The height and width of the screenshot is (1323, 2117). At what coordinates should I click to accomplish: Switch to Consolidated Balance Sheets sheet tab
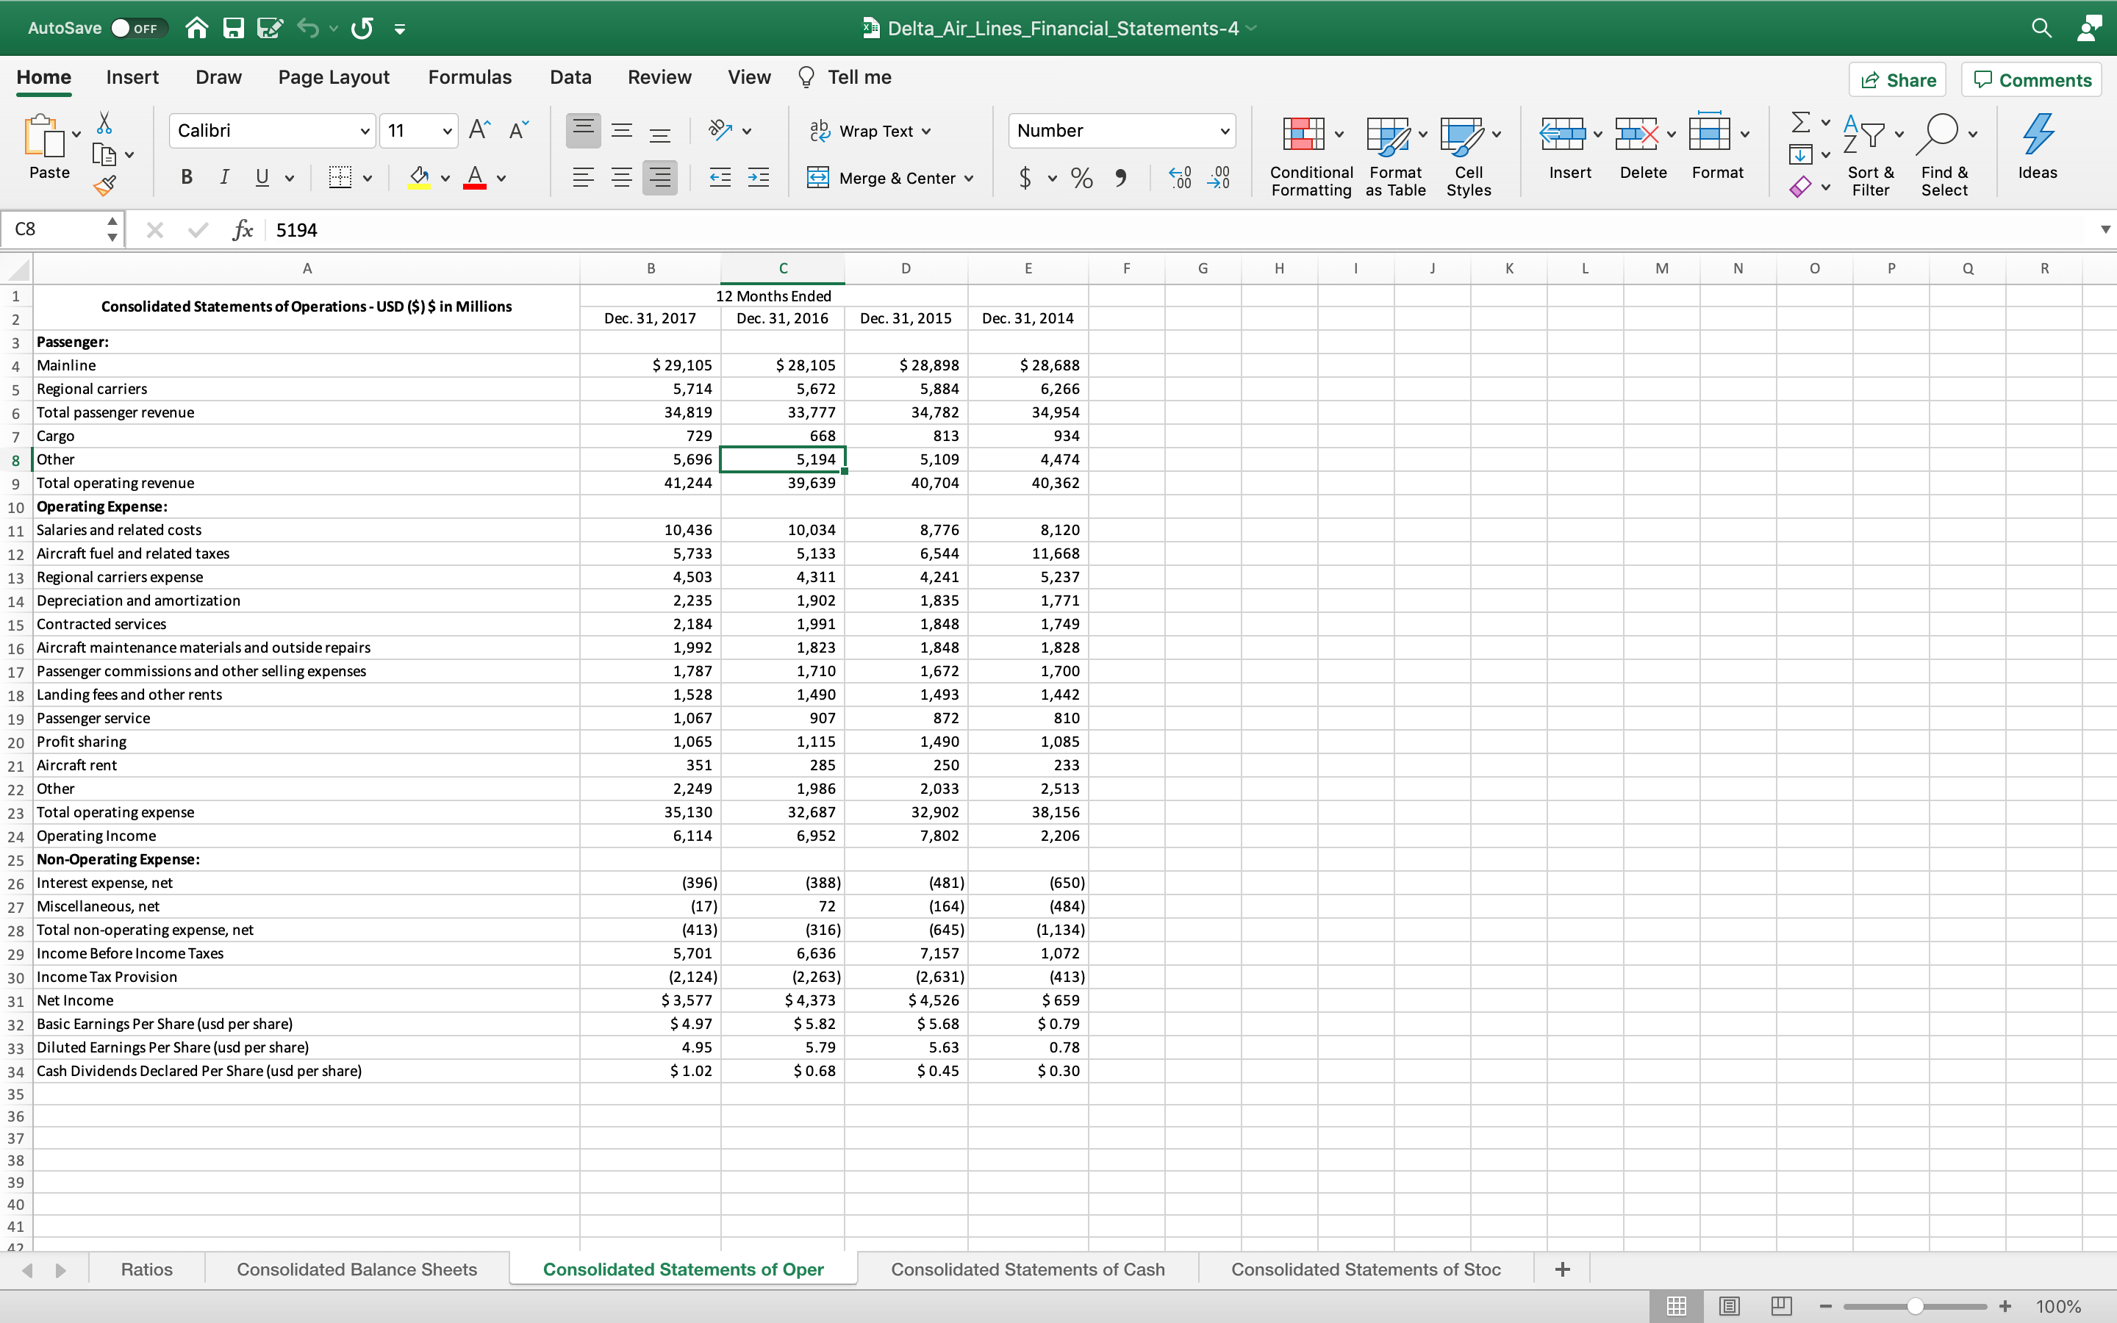(356, 1269)
